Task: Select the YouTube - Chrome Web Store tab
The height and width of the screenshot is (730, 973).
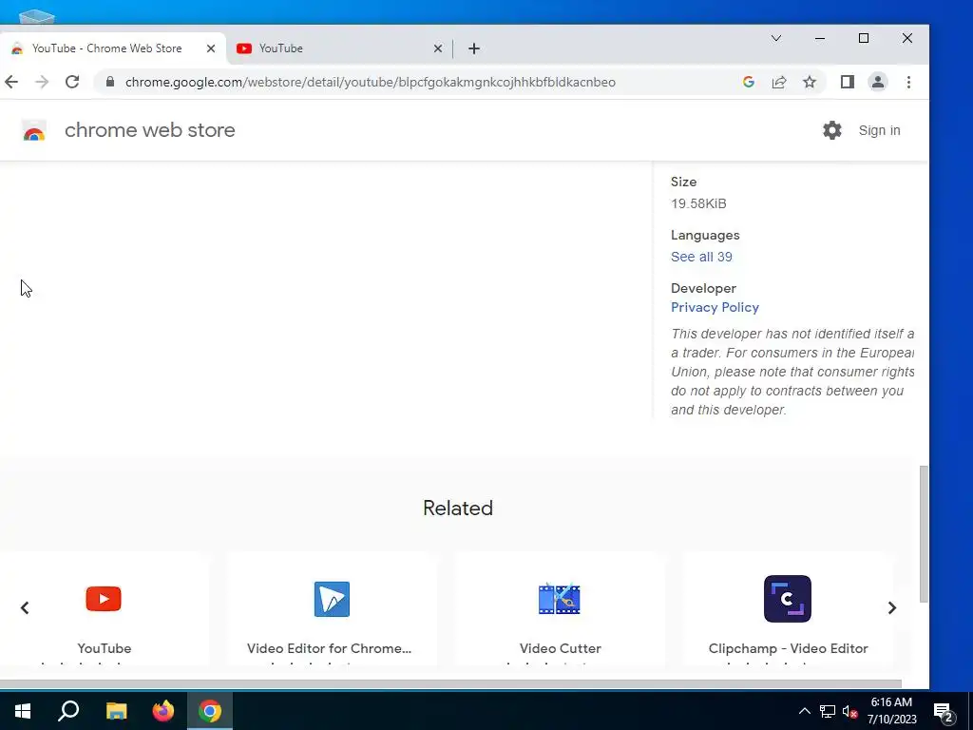Action: tap(112, 48)
